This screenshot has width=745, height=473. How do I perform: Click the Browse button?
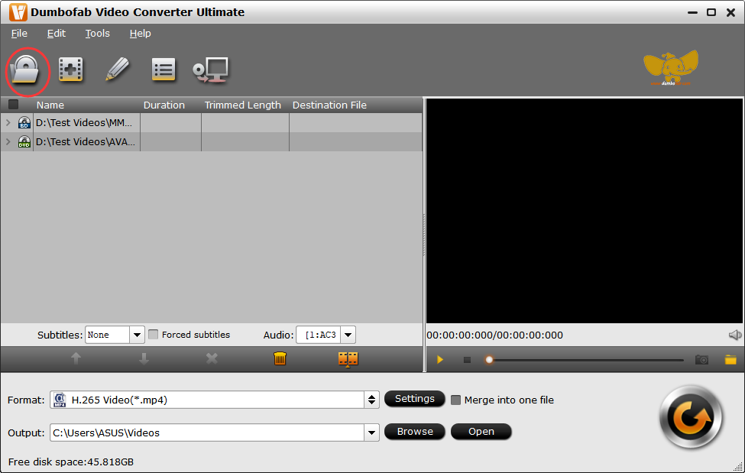(415, 432)
